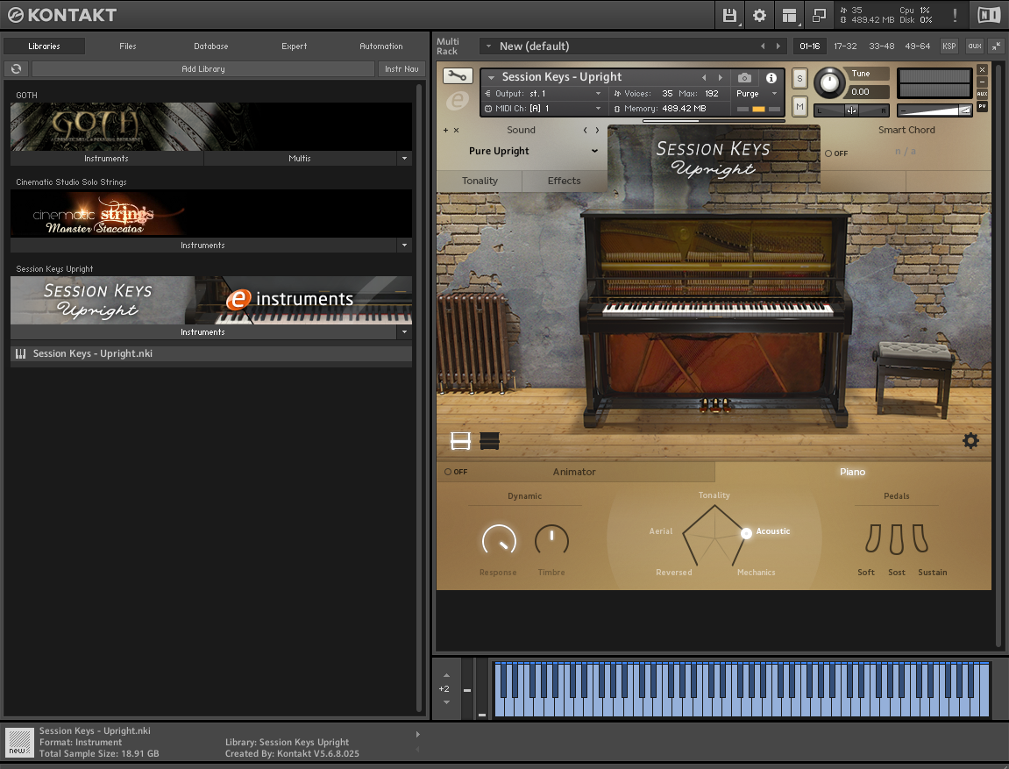Viewport: 1009px width, 769px height.
Task: Show instrument info icon
Action: 771,78
